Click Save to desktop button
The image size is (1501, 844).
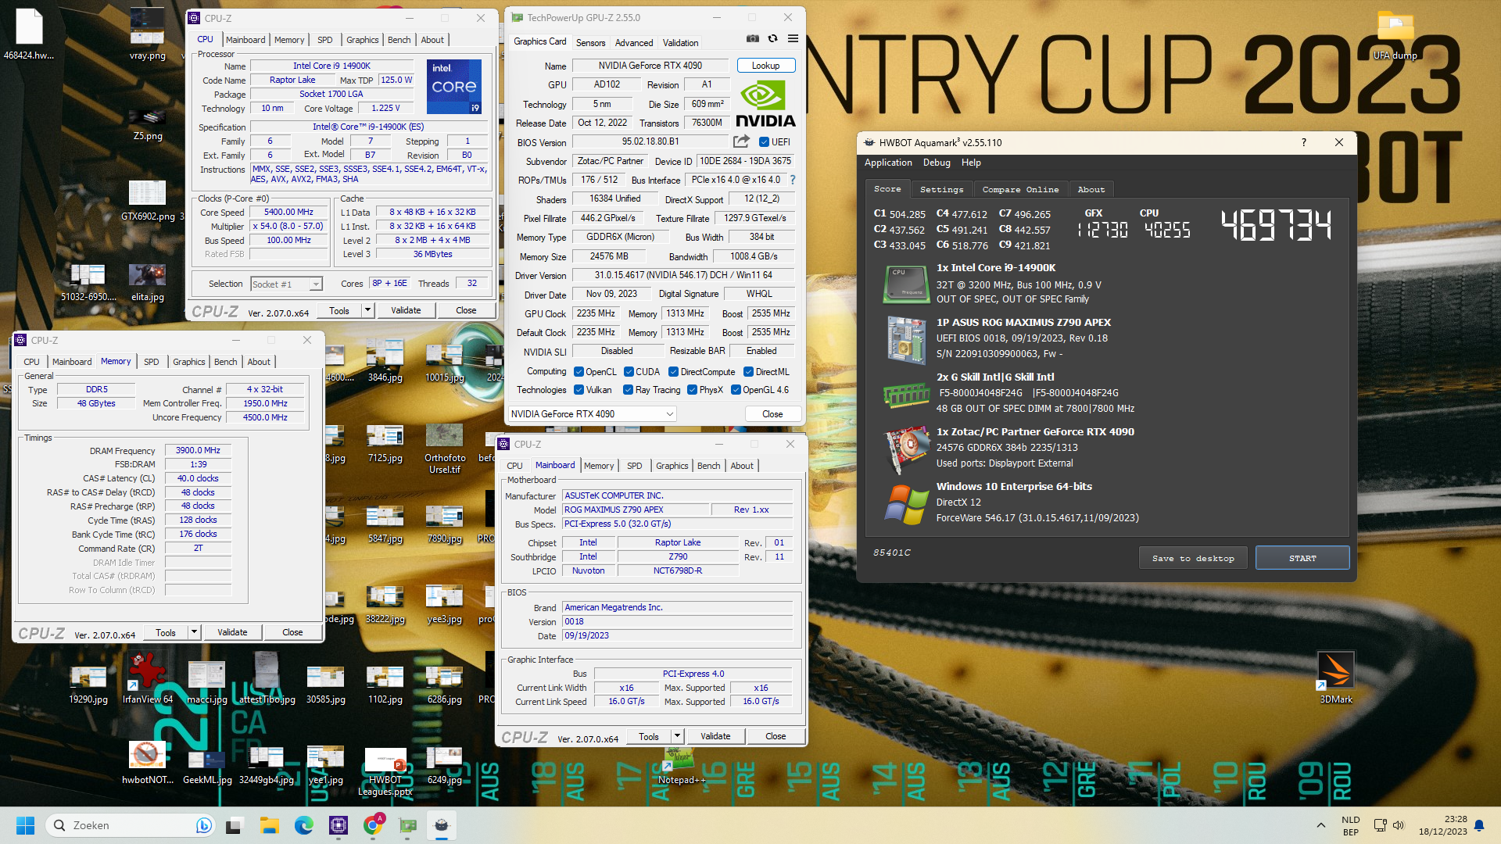coord(1193,558)
